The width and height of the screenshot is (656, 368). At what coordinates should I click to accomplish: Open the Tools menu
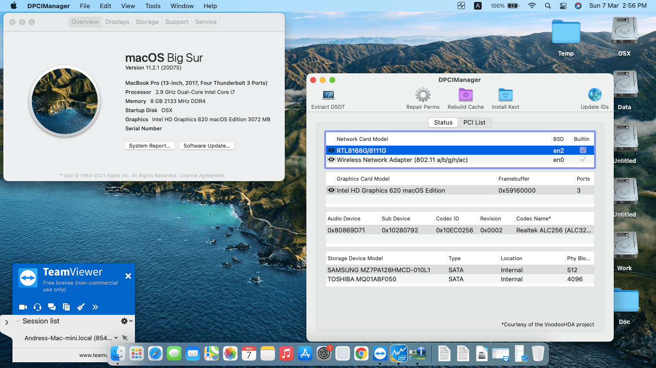153,6
